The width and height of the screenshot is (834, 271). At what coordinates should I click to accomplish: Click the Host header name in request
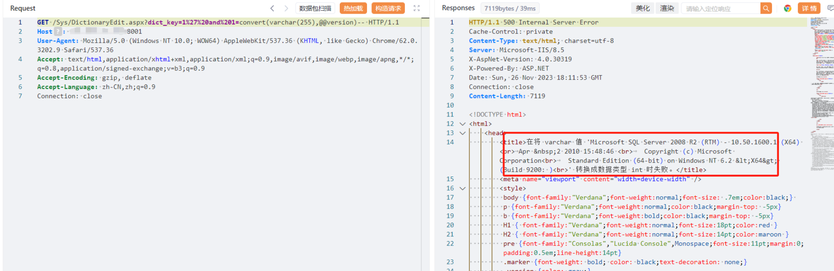44,32
